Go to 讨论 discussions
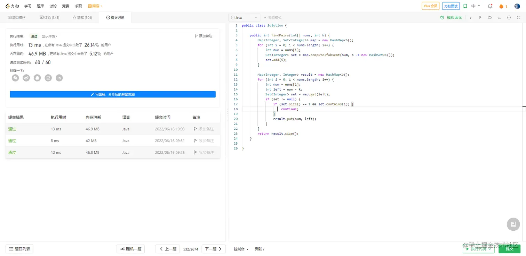The image size is (526, 256). (x=53, y=6)
